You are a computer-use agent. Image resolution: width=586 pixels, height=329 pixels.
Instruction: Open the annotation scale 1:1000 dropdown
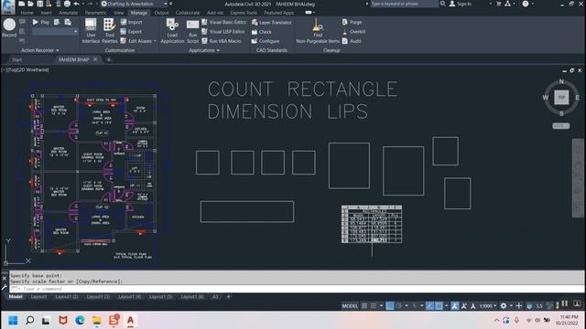tap(488, 306)
